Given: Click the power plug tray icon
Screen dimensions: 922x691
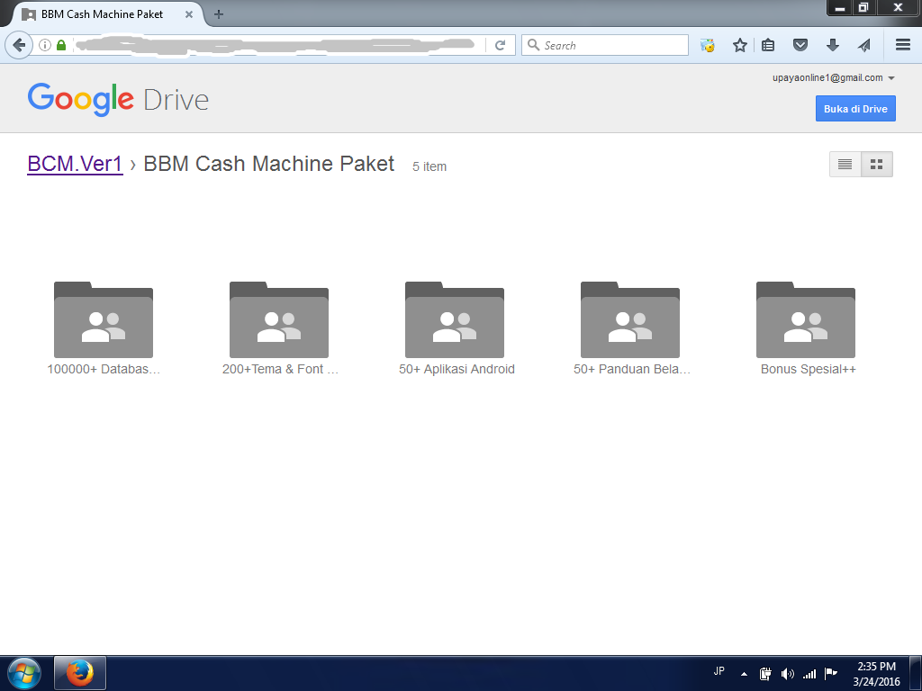Looking at the screenshot, I should point(765,674).
